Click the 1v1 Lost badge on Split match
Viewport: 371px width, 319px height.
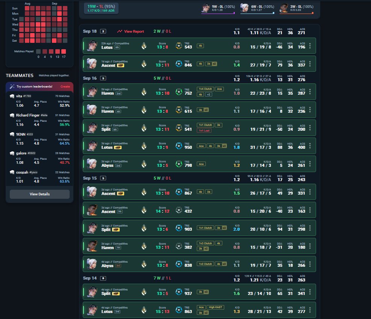tap(204, 130)
